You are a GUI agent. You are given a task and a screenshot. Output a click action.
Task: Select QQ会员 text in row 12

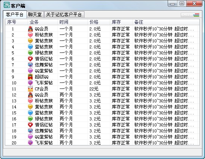pyautogui.click(x=41, y=95)
